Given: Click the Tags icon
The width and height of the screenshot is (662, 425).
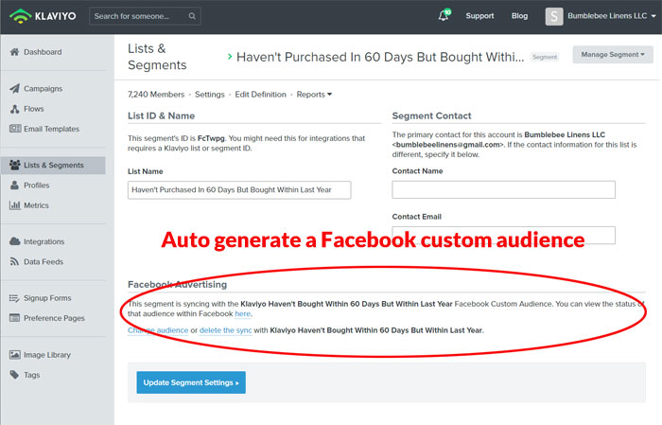Looking at the screenshot, I should pos(14,375).
